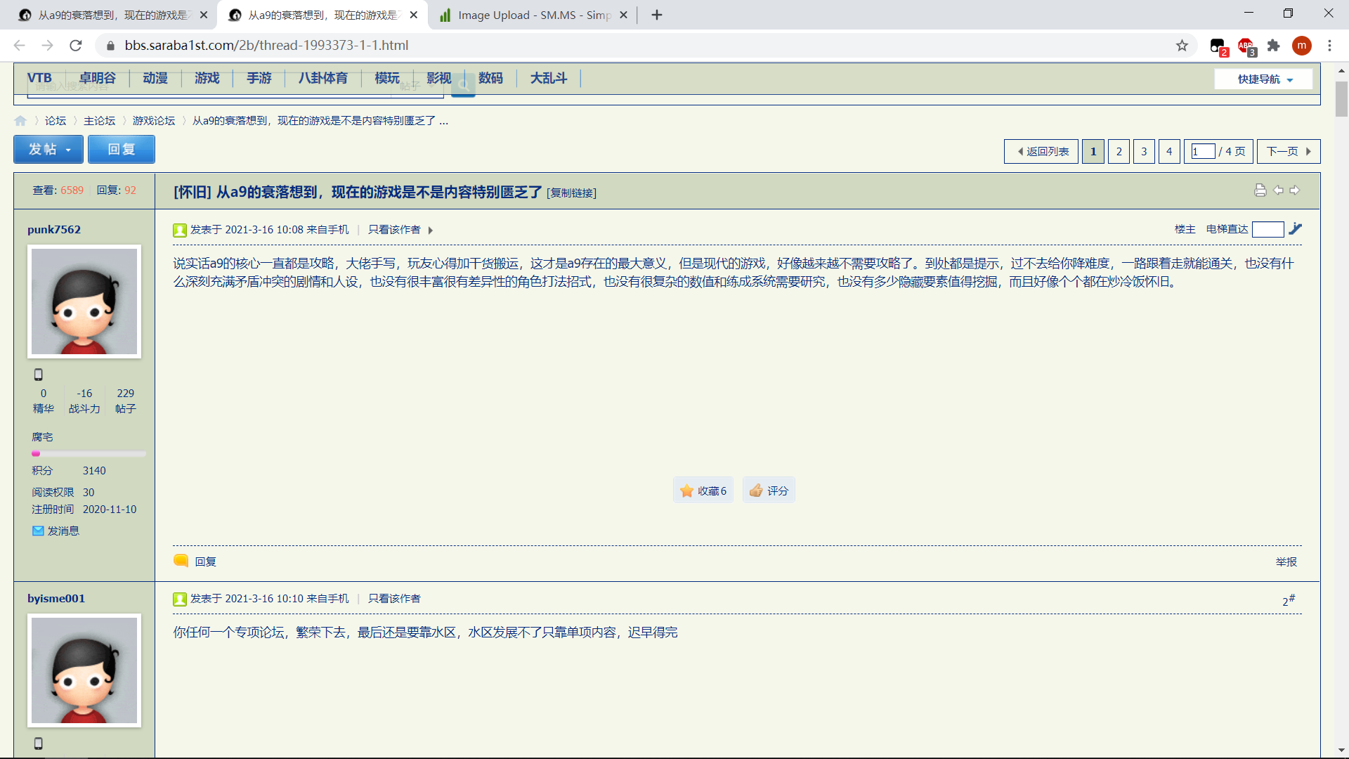Expand 只看该作者 arrow in first post
This screenshot has height=759, width=1349.
430,231
